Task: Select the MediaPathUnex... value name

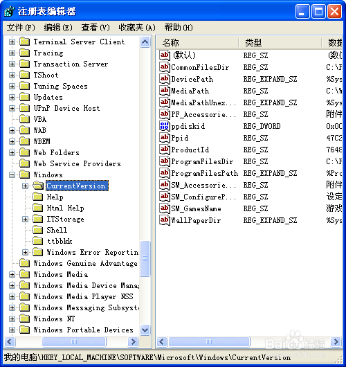Action: (x=203, y=102)
